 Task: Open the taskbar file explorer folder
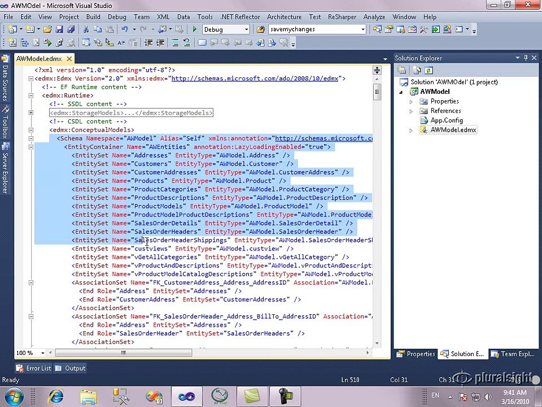pos(89,396)
